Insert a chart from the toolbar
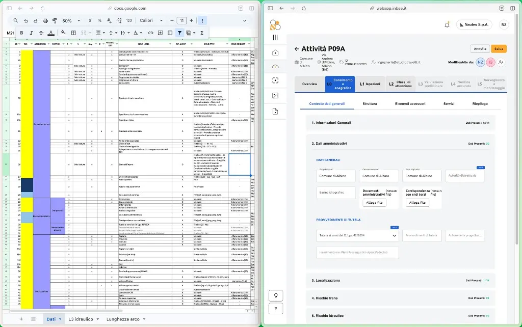The image size is (522, 327). coord(170,33)
